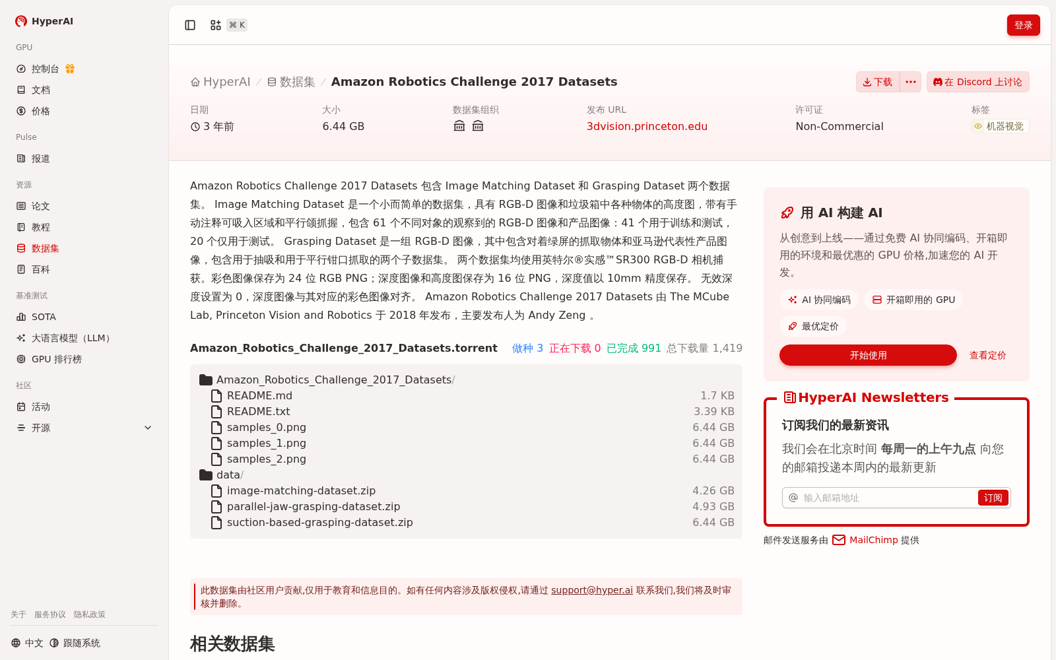
Task: Click the 开始使用 button
Action: point(868,355)
